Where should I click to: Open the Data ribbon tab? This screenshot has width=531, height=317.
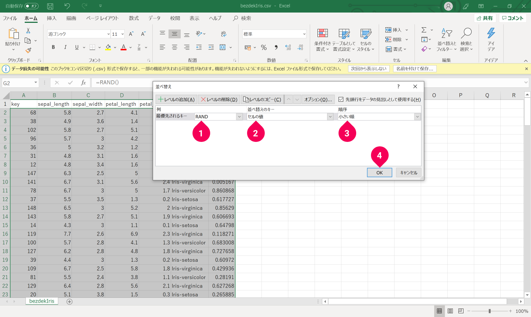click(x=155, y=18)
